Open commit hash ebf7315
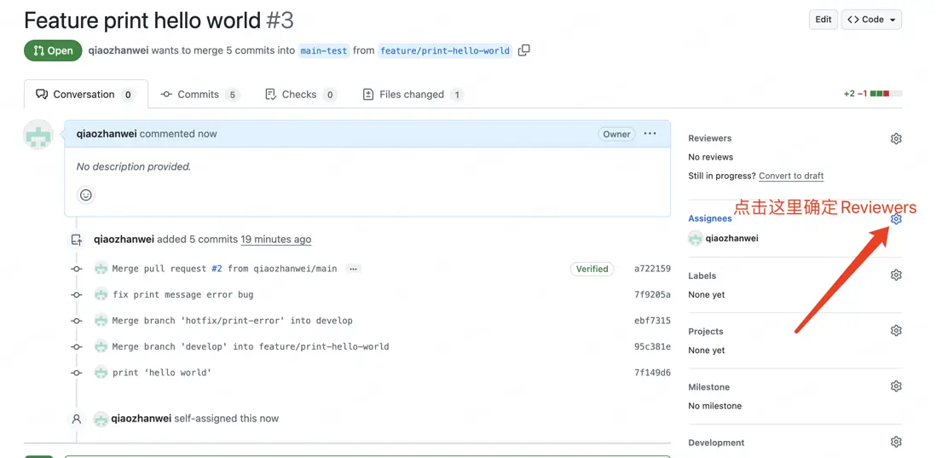 (652, 321)
